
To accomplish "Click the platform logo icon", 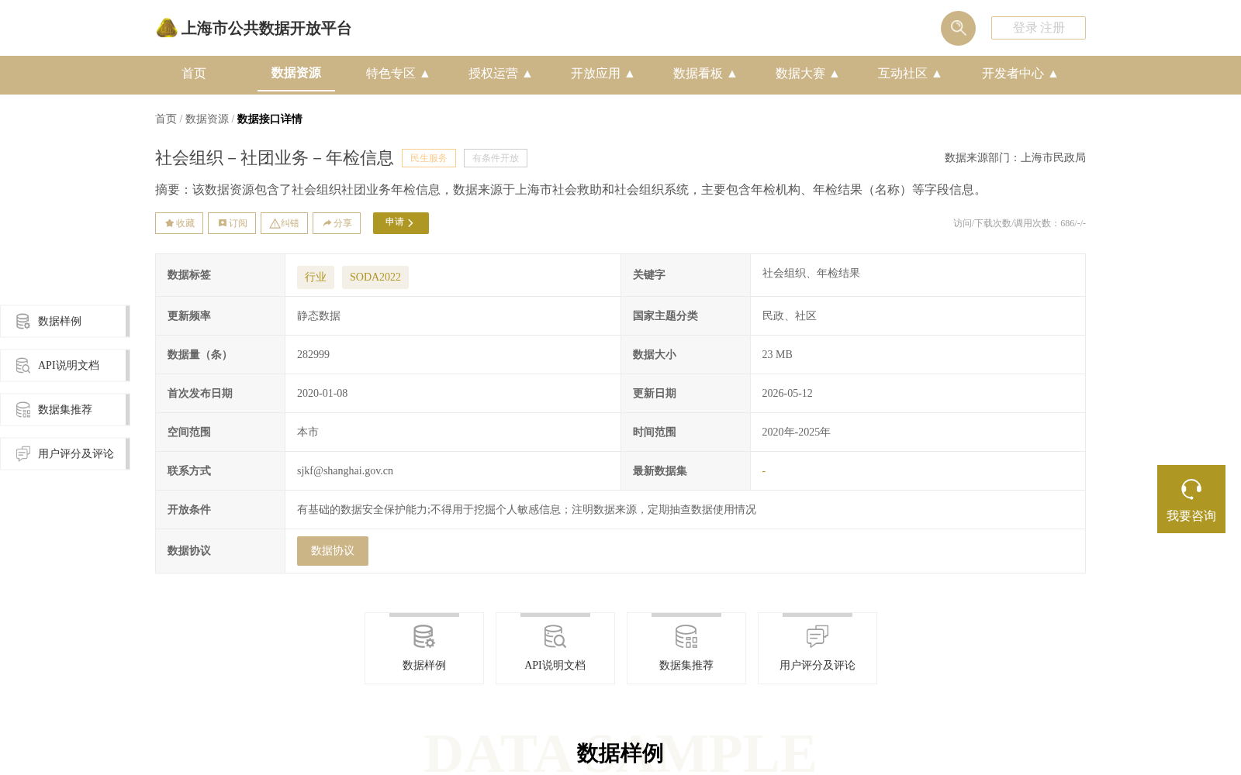I will tap(167, 28).
